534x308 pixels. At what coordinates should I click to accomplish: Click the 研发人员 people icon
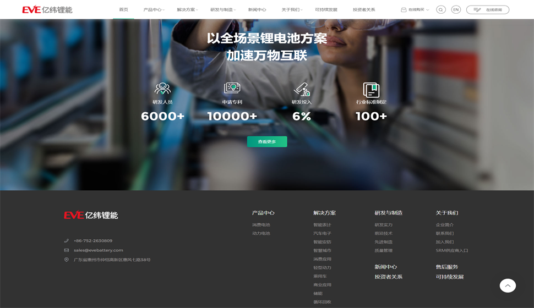162,88
